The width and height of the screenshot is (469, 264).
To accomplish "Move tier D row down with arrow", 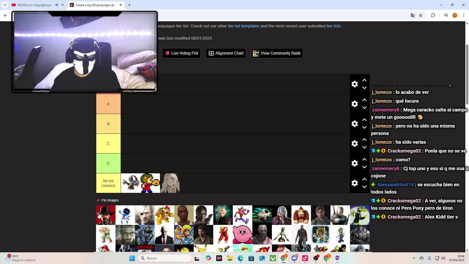I will [364, 167].
